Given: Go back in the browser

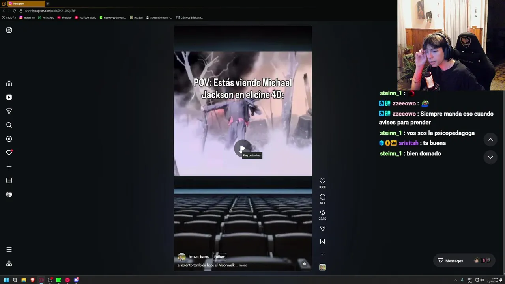Looking at the screenshot, I should pyautogui.click(x=4, y=11).
